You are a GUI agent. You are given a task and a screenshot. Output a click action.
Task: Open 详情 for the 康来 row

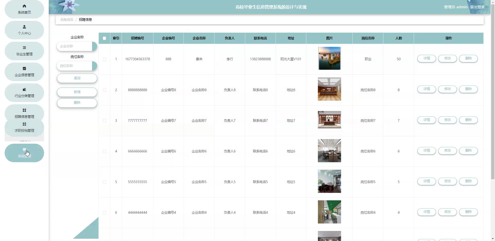[x=426, y=58]
